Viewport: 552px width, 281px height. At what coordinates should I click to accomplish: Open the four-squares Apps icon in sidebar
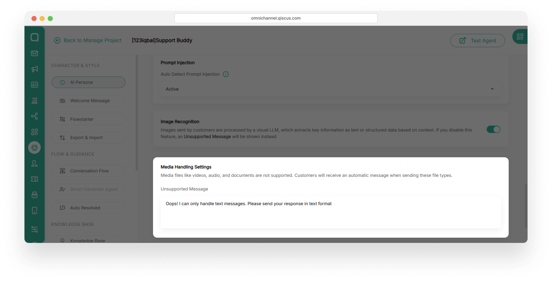(x=35, y=132)
